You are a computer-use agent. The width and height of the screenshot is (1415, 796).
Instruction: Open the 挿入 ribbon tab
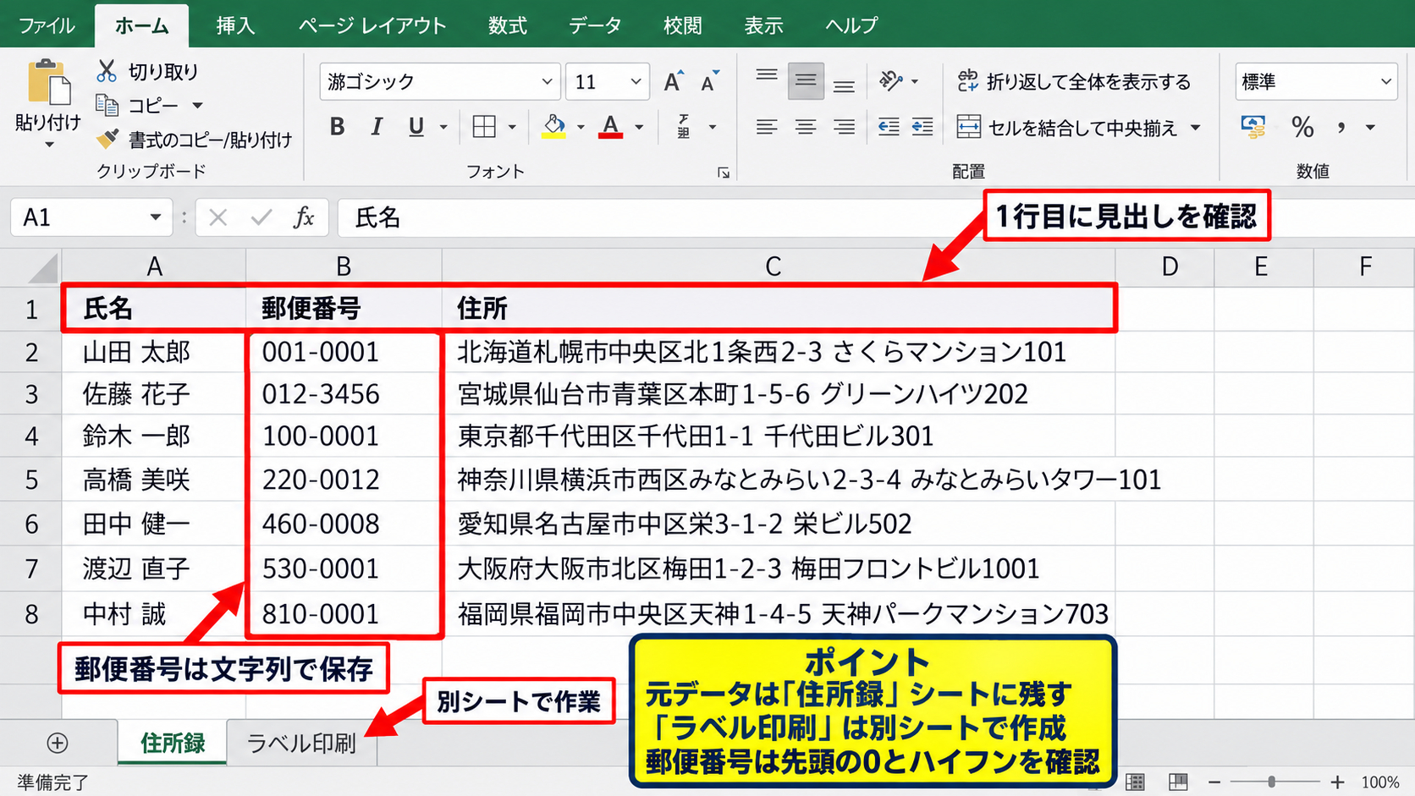click(x=234, y=25)
